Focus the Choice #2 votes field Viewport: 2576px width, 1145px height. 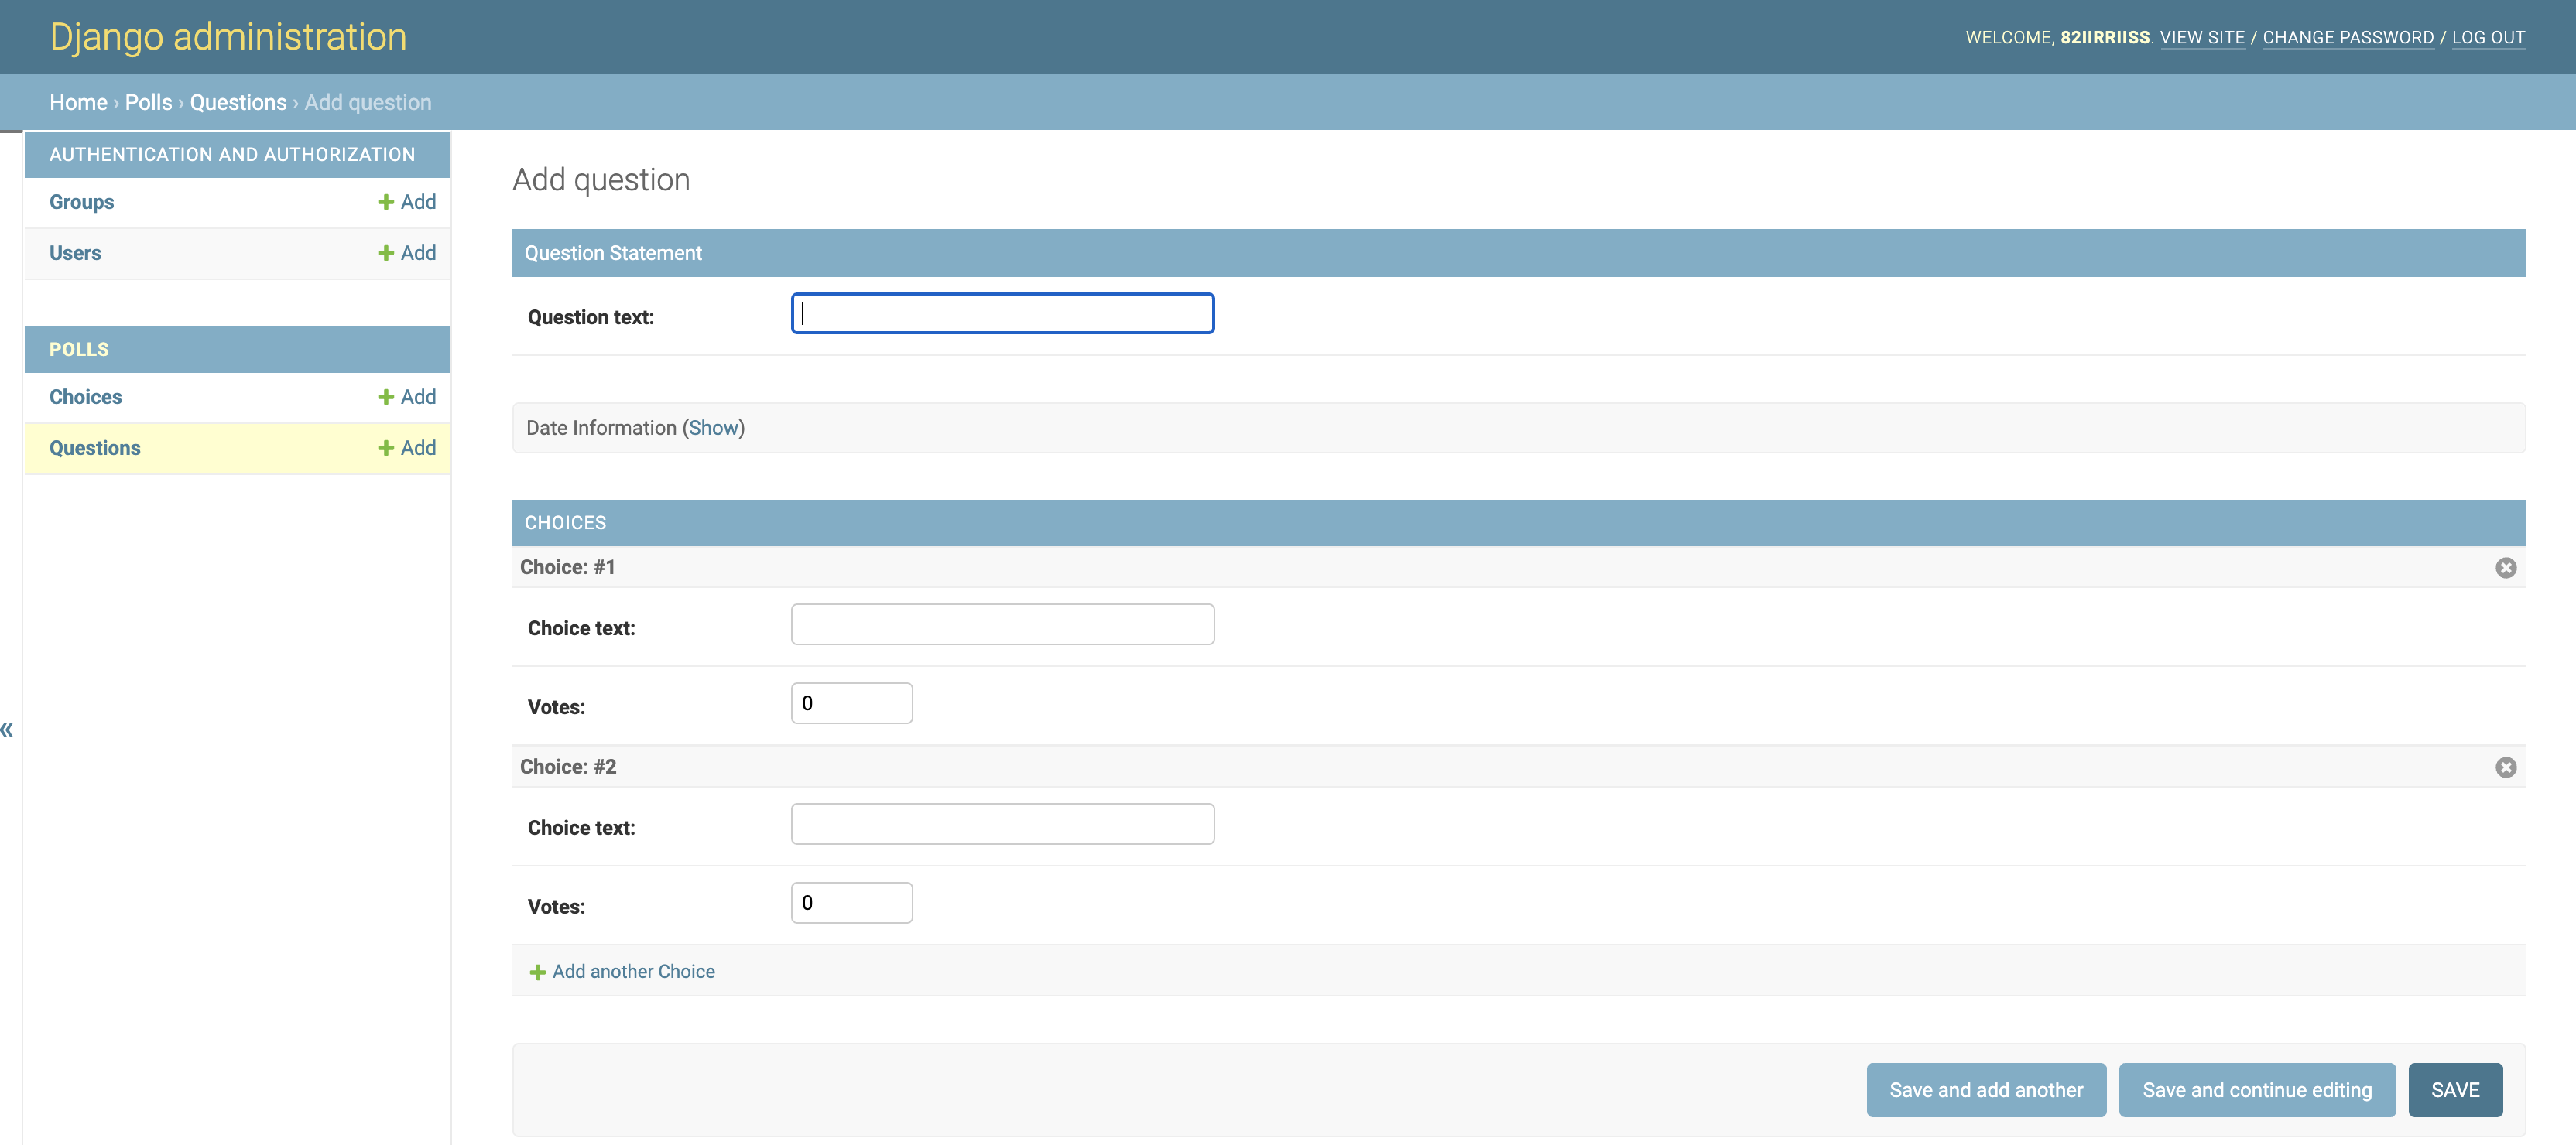tap(851, 903)
